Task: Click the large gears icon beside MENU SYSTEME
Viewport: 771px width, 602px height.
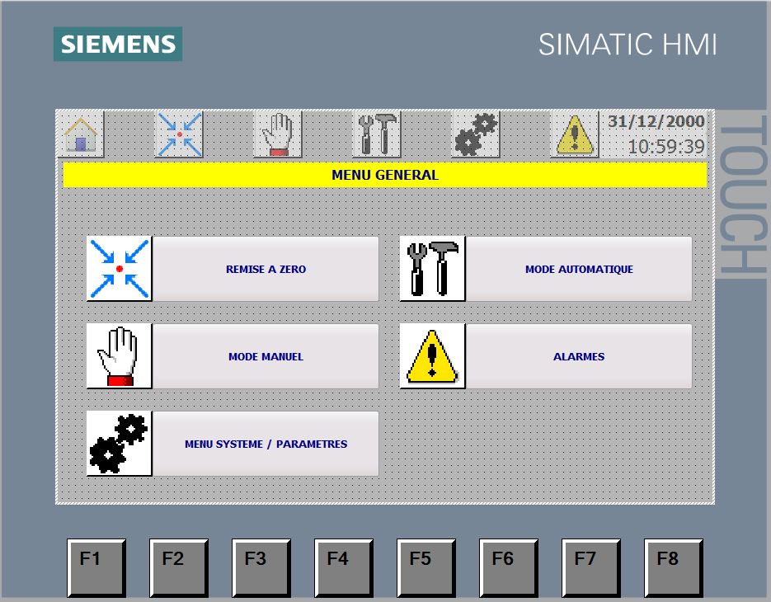Action: (120, 444)
